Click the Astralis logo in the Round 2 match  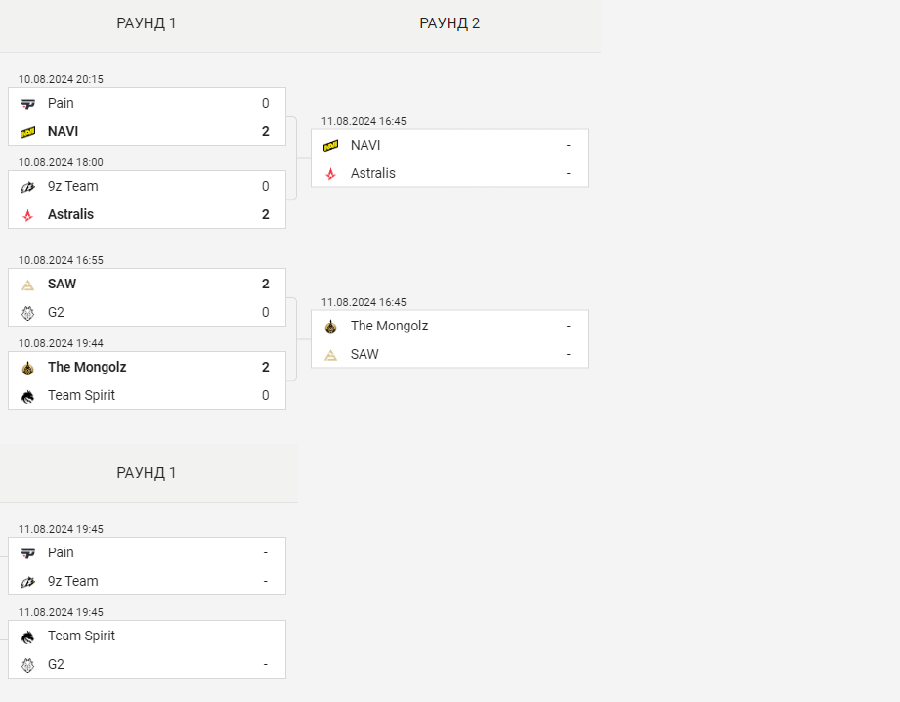(330, 174)
